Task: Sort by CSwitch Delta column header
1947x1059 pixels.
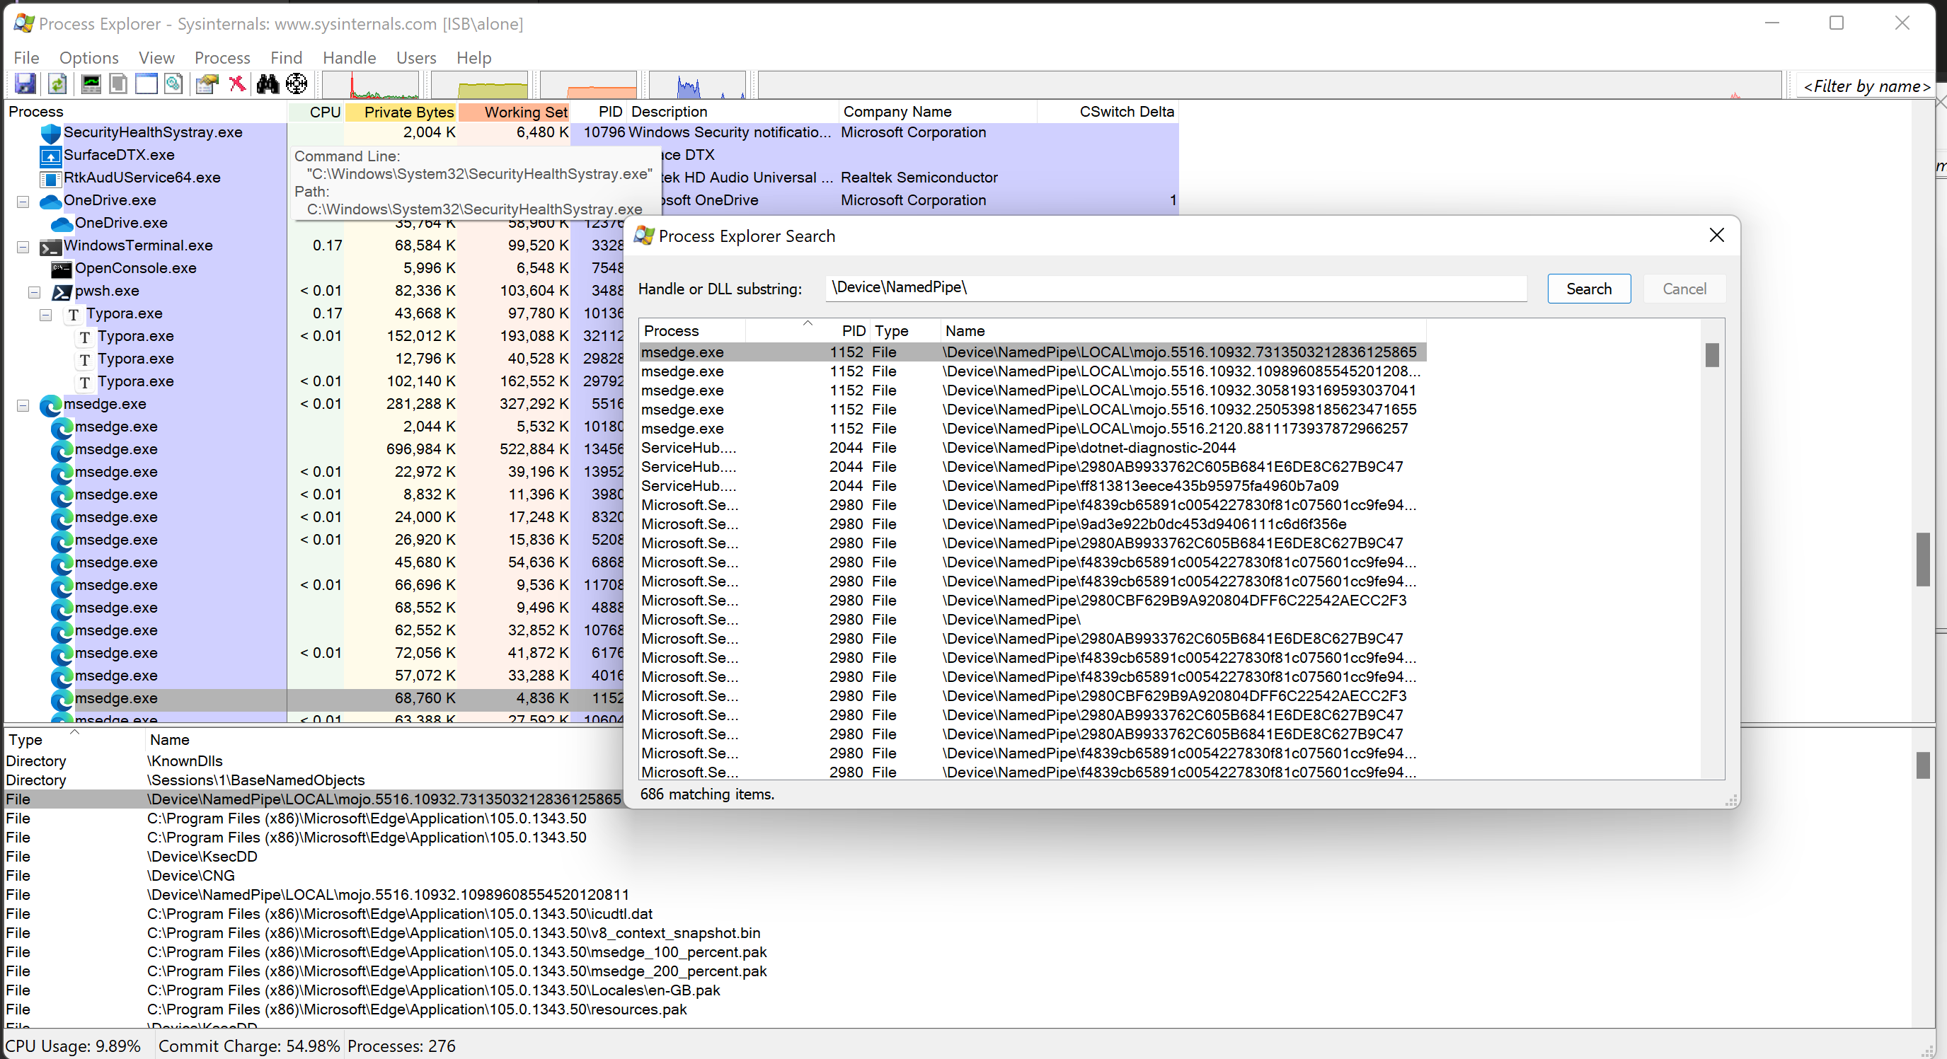Action: 1108,112
